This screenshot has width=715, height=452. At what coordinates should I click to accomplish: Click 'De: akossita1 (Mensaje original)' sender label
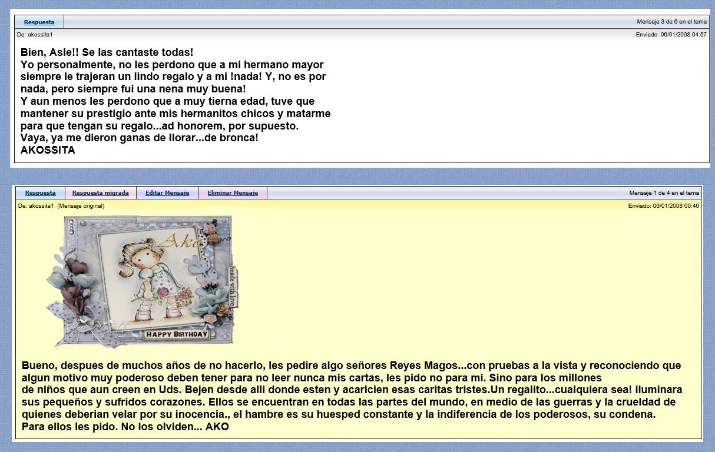61,206
